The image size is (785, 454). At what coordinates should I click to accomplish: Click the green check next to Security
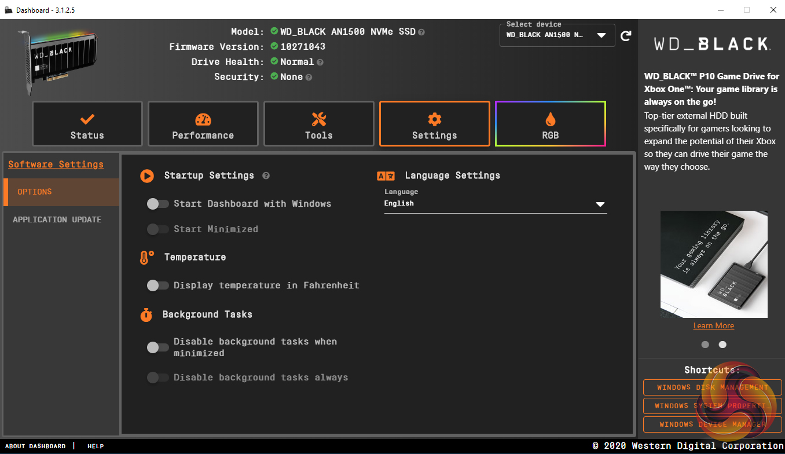pos(274,76)
